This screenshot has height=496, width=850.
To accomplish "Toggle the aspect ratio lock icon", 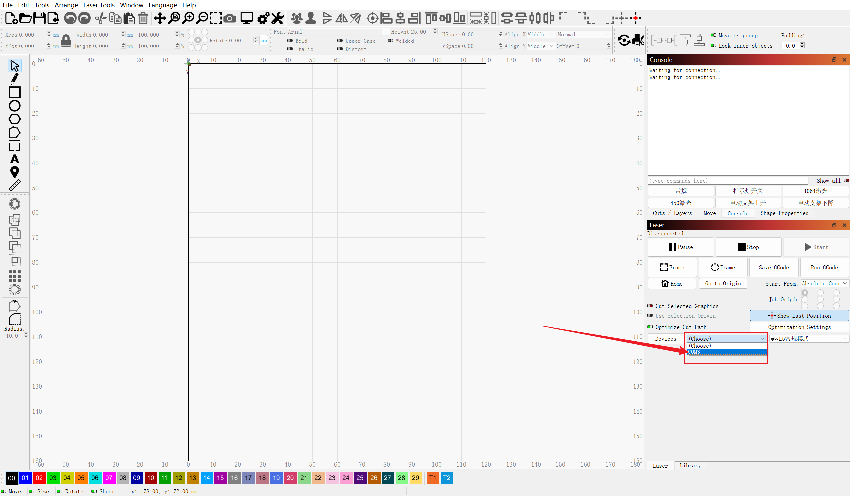I will pyautogui.click(x=66, y=41).
